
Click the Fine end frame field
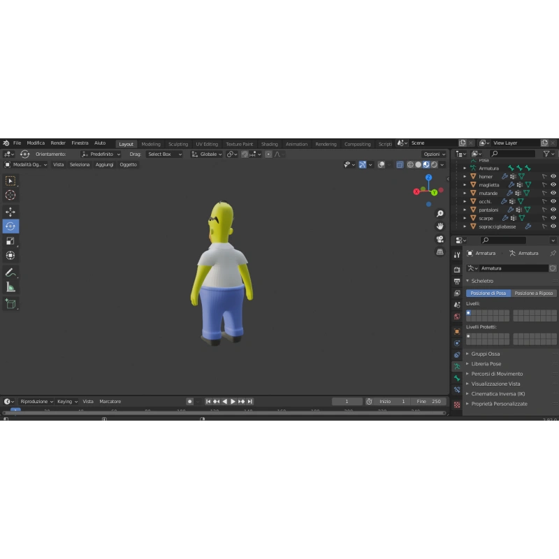(x=429, y=402)
